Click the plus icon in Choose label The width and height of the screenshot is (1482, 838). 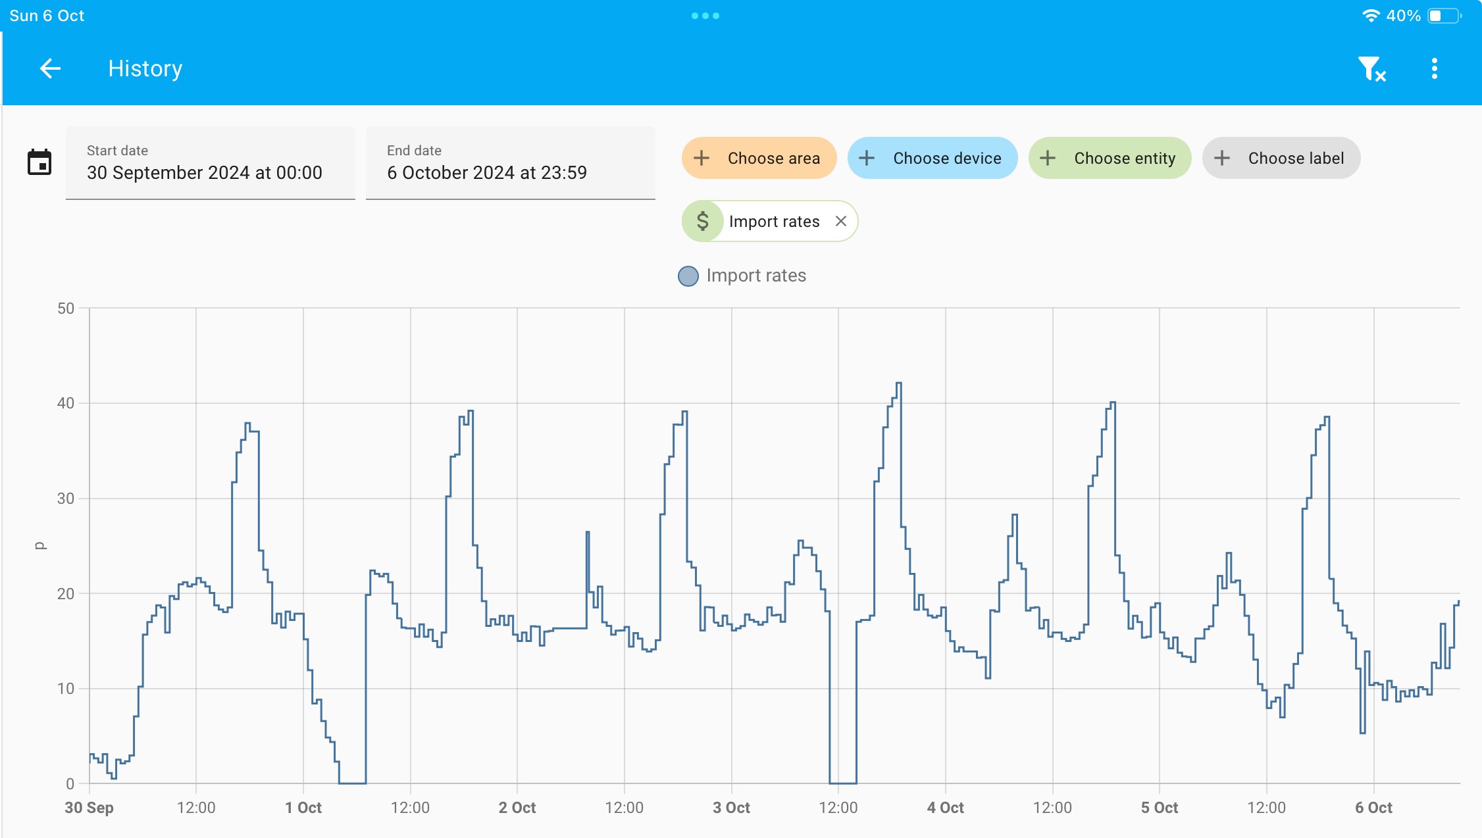(x=1222, y=158)
